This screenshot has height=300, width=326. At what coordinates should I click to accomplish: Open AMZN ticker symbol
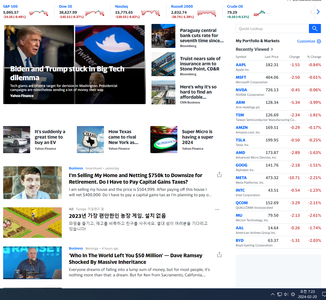click(x=242, y=127)
